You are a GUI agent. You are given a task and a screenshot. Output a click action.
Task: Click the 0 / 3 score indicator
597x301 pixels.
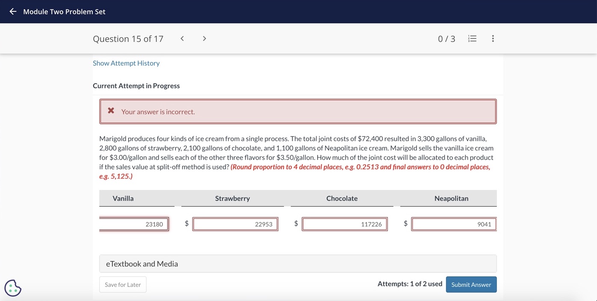click(446, 39)
